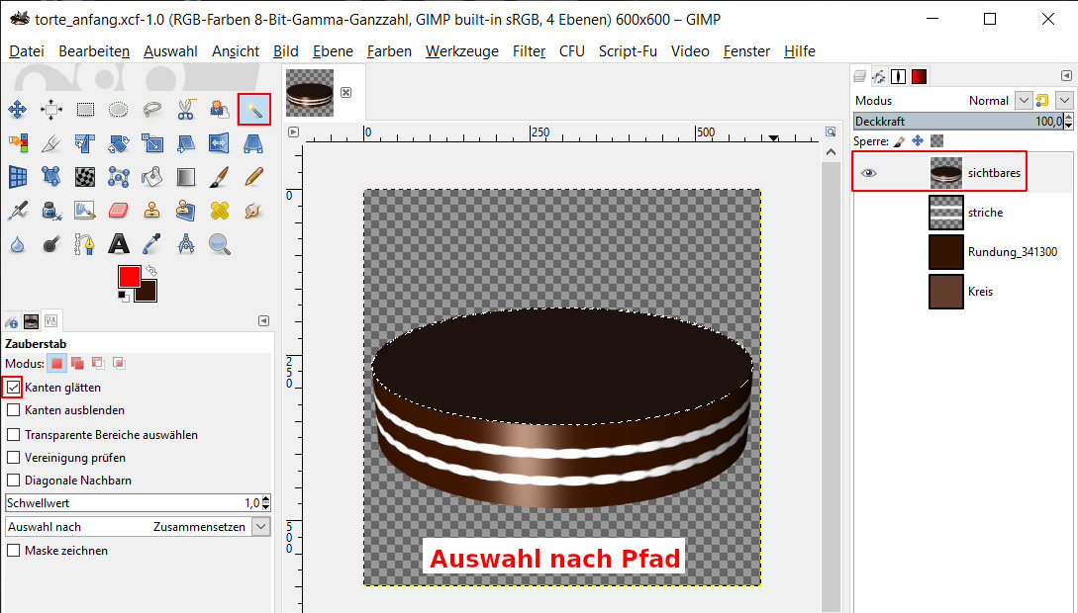Select the Zoom magnifier tool

pyautogui.click(x=220, y=243)
